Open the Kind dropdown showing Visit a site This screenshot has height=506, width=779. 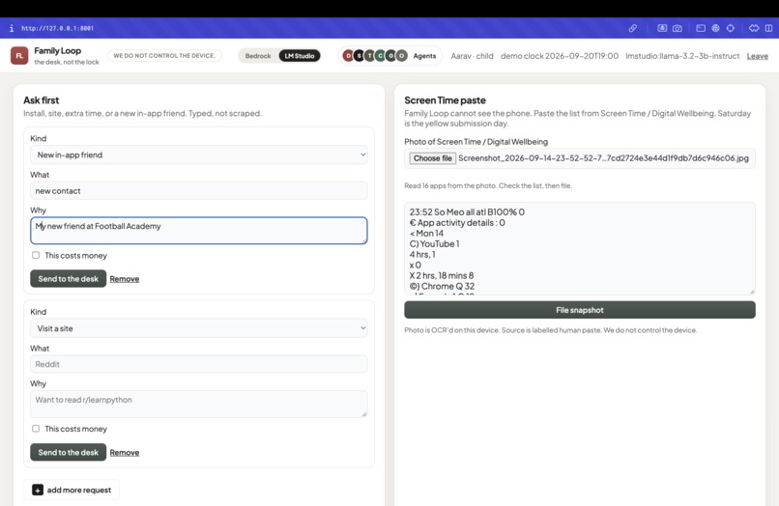199,328
